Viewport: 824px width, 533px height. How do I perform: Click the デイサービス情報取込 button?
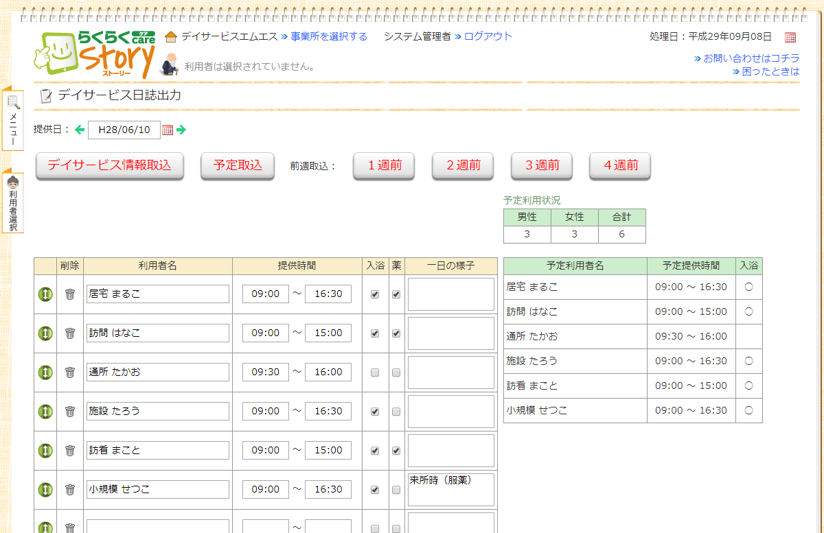tap(109, 165)
